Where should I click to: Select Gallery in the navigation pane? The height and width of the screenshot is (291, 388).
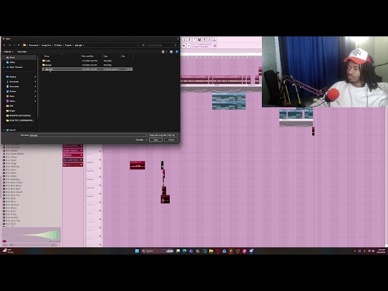point(12,62)
